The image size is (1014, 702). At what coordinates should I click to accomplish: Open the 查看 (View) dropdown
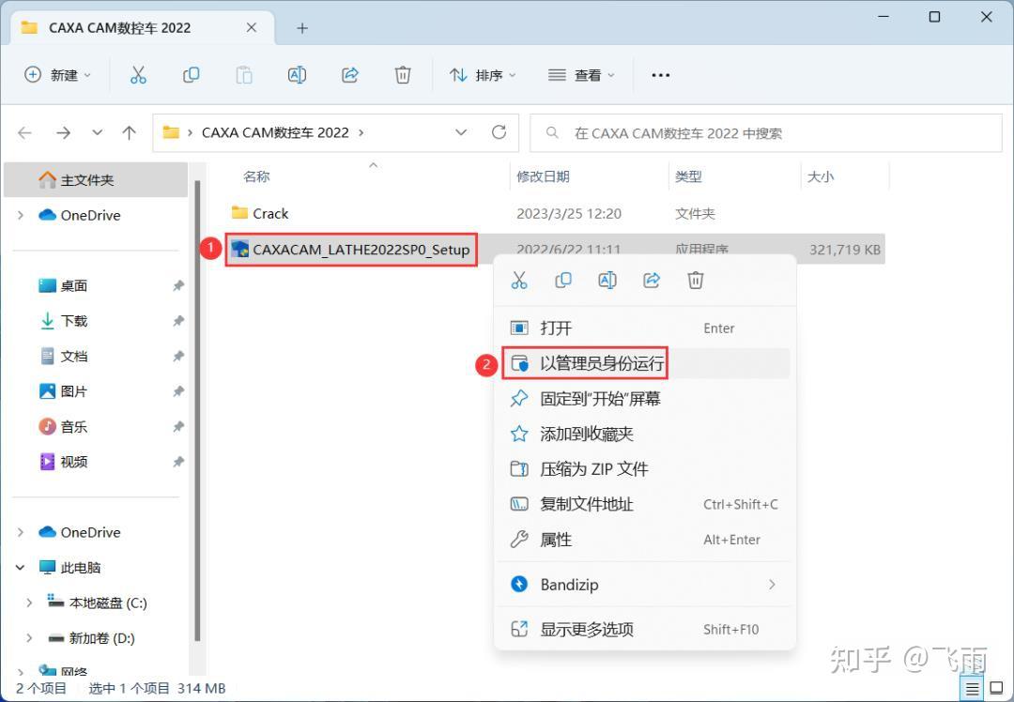[x=581, y=74]
